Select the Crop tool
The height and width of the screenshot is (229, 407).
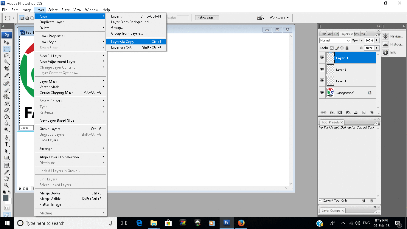7,69
